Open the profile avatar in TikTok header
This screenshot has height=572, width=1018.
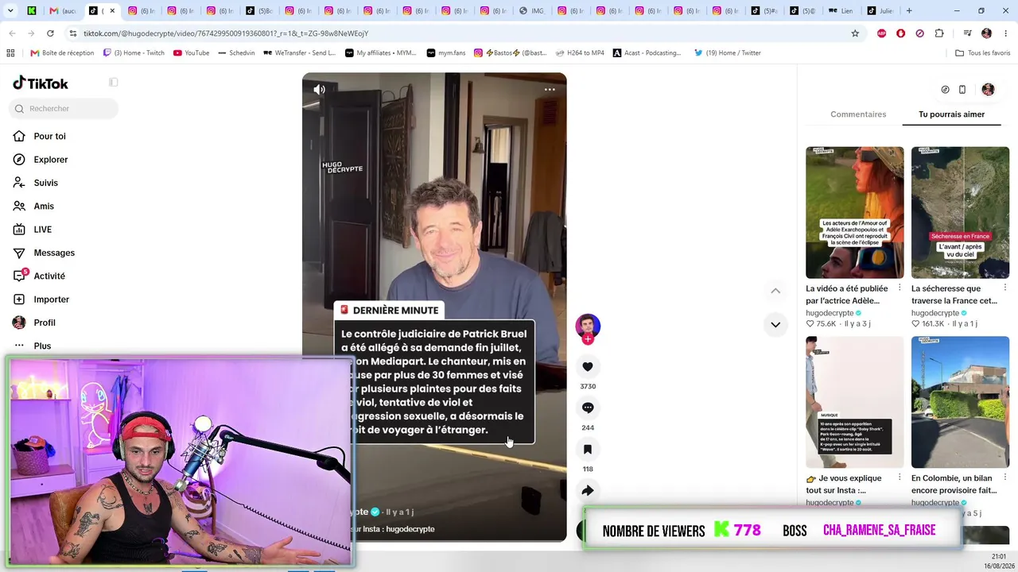click(988, 90)
